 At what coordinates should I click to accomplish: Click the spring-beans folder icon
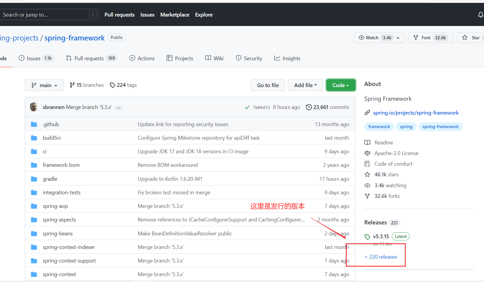point(34,234)
